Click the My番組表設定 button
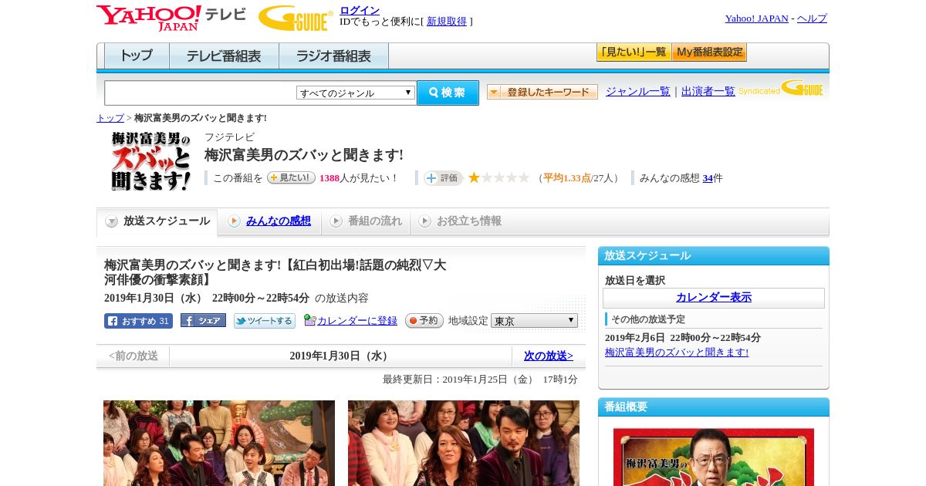Image resolution: width=926 pixels, height=486 pixels. pos(709,52)
